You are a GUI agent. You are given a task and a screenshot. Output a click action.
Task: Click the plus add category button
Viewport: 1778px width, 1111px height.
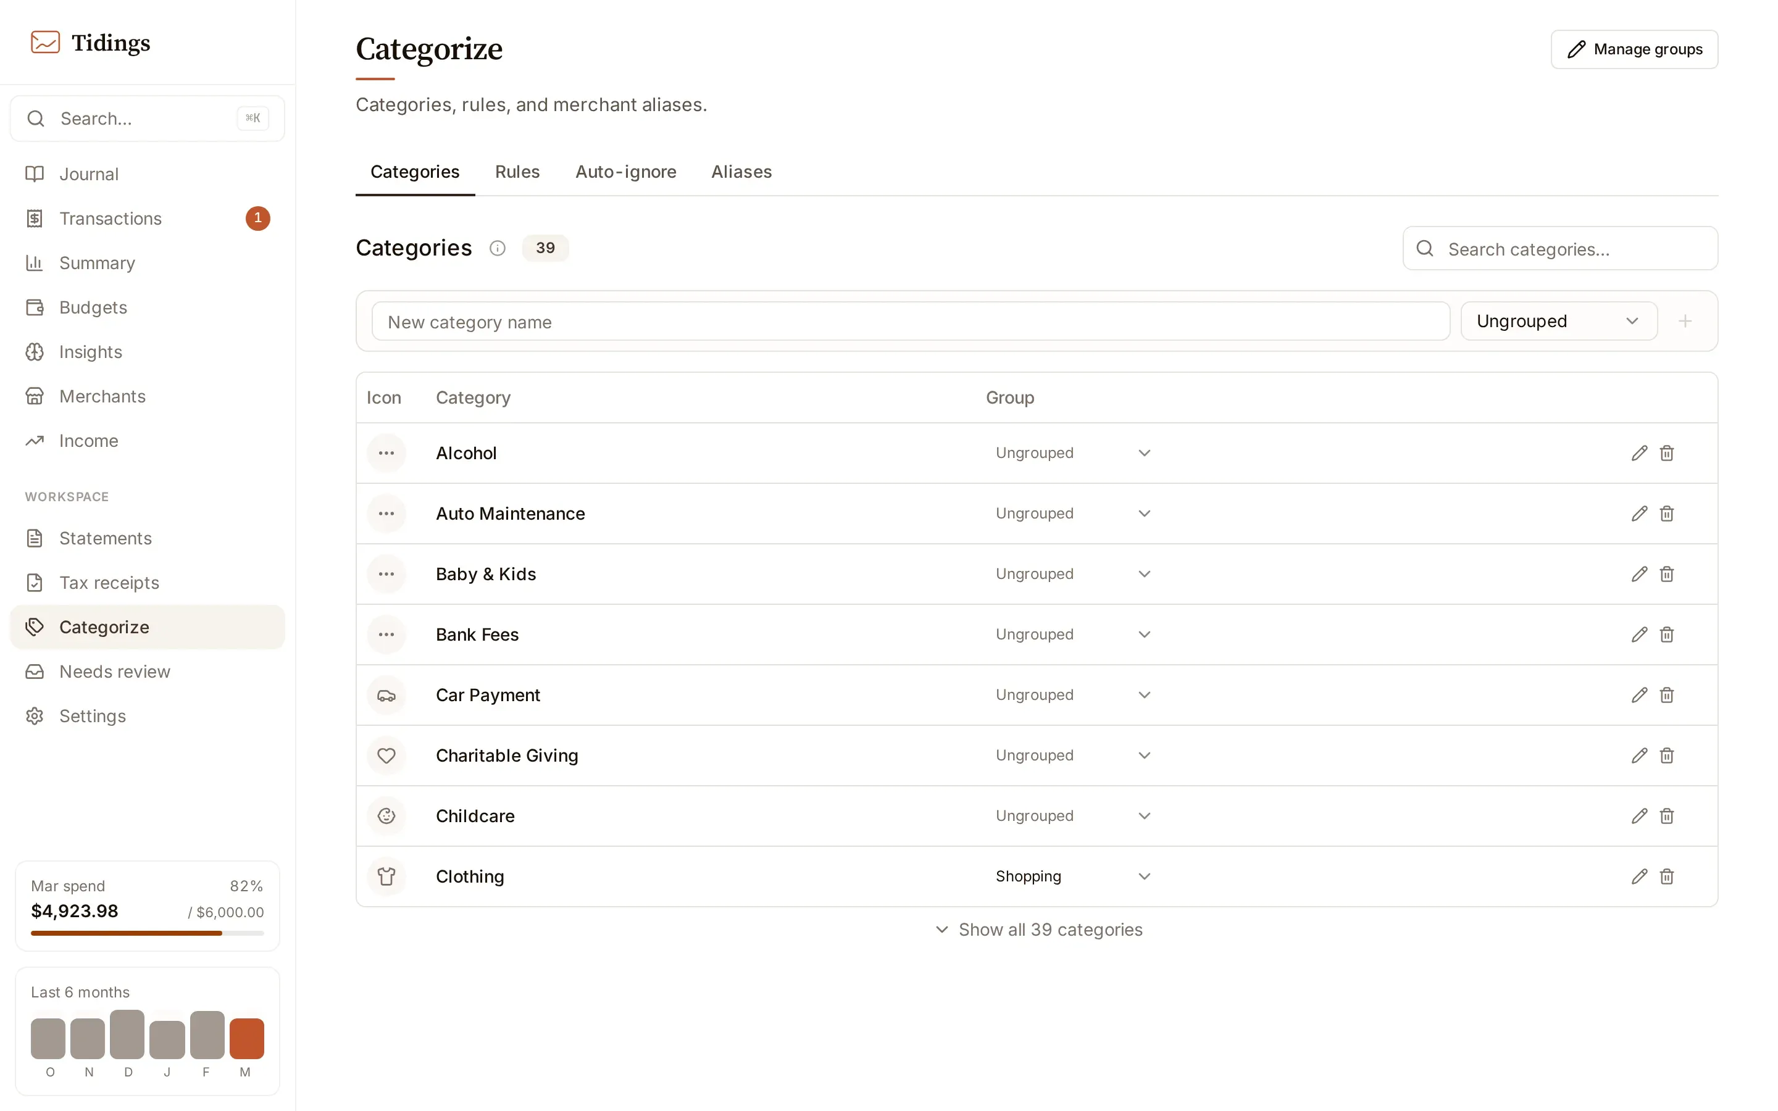click(x=1685, y=321)
